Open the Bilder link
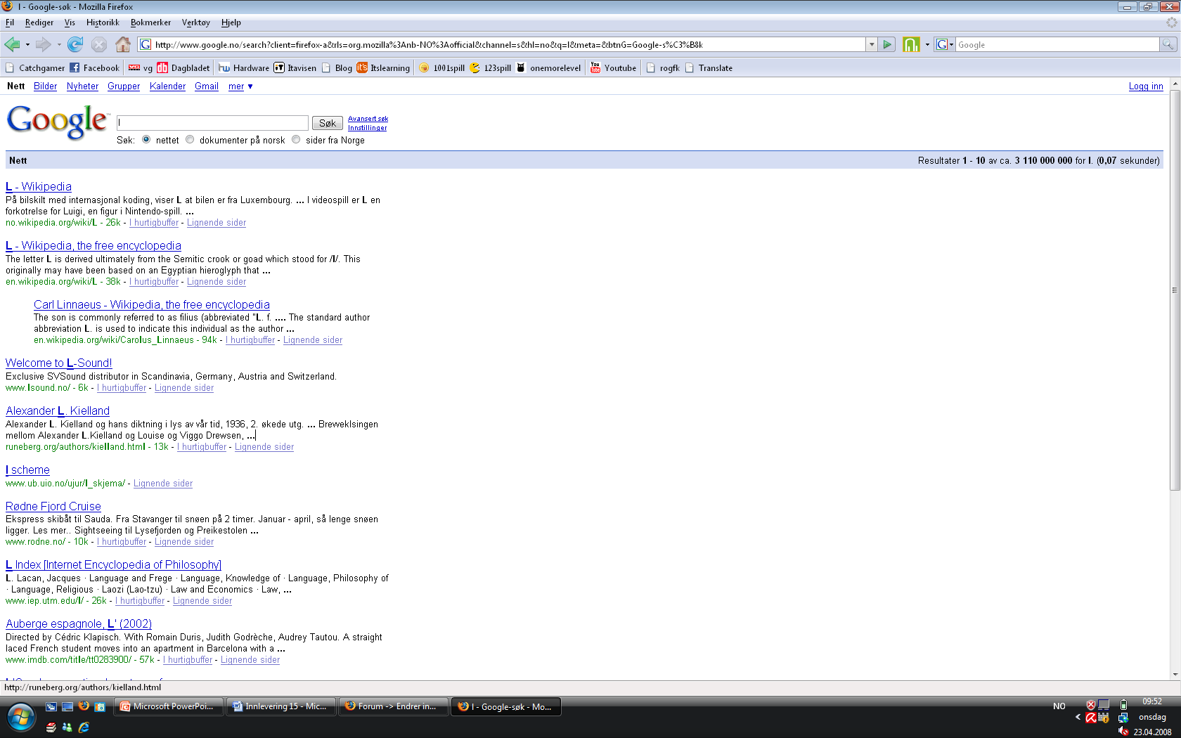 (x=45, y=86)
